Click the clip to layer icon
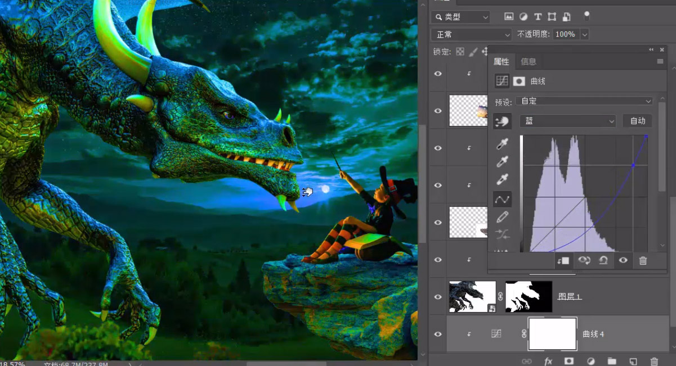The height and width of the screenshot is (366, 676). point(563,260)
